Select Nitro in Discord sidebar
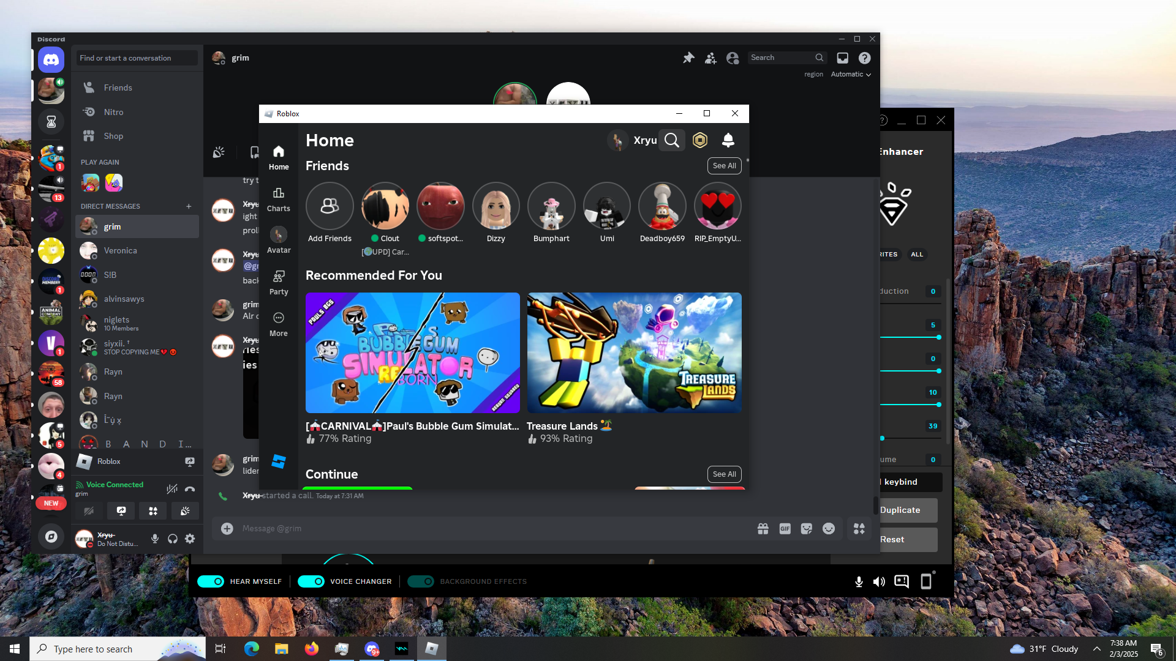The image size is (1176, 661). (x=113, y=112)
